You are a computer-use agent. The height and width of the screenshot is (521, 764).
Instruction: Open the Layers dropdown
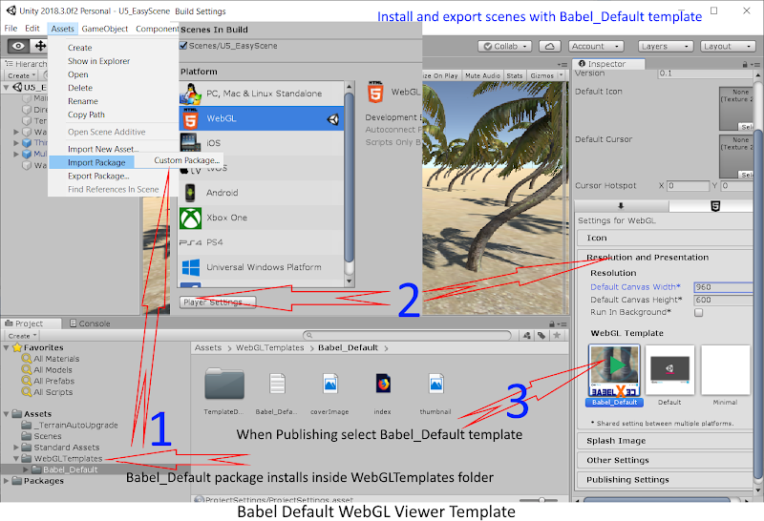pos(665,46)
